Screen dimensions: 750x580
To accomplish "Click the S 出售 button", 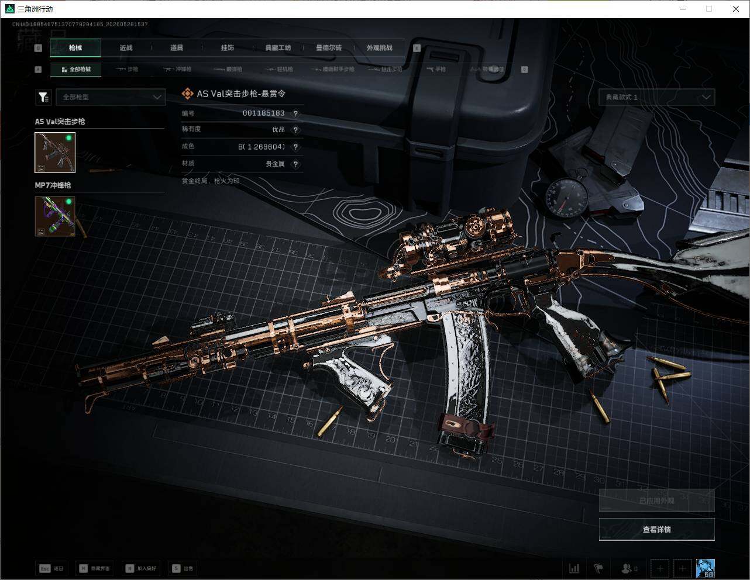I will tap(183, 568).
